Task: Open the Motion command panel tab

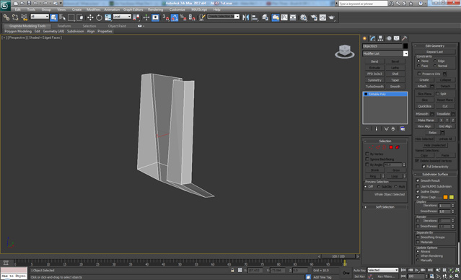Action: click(389, 38)
